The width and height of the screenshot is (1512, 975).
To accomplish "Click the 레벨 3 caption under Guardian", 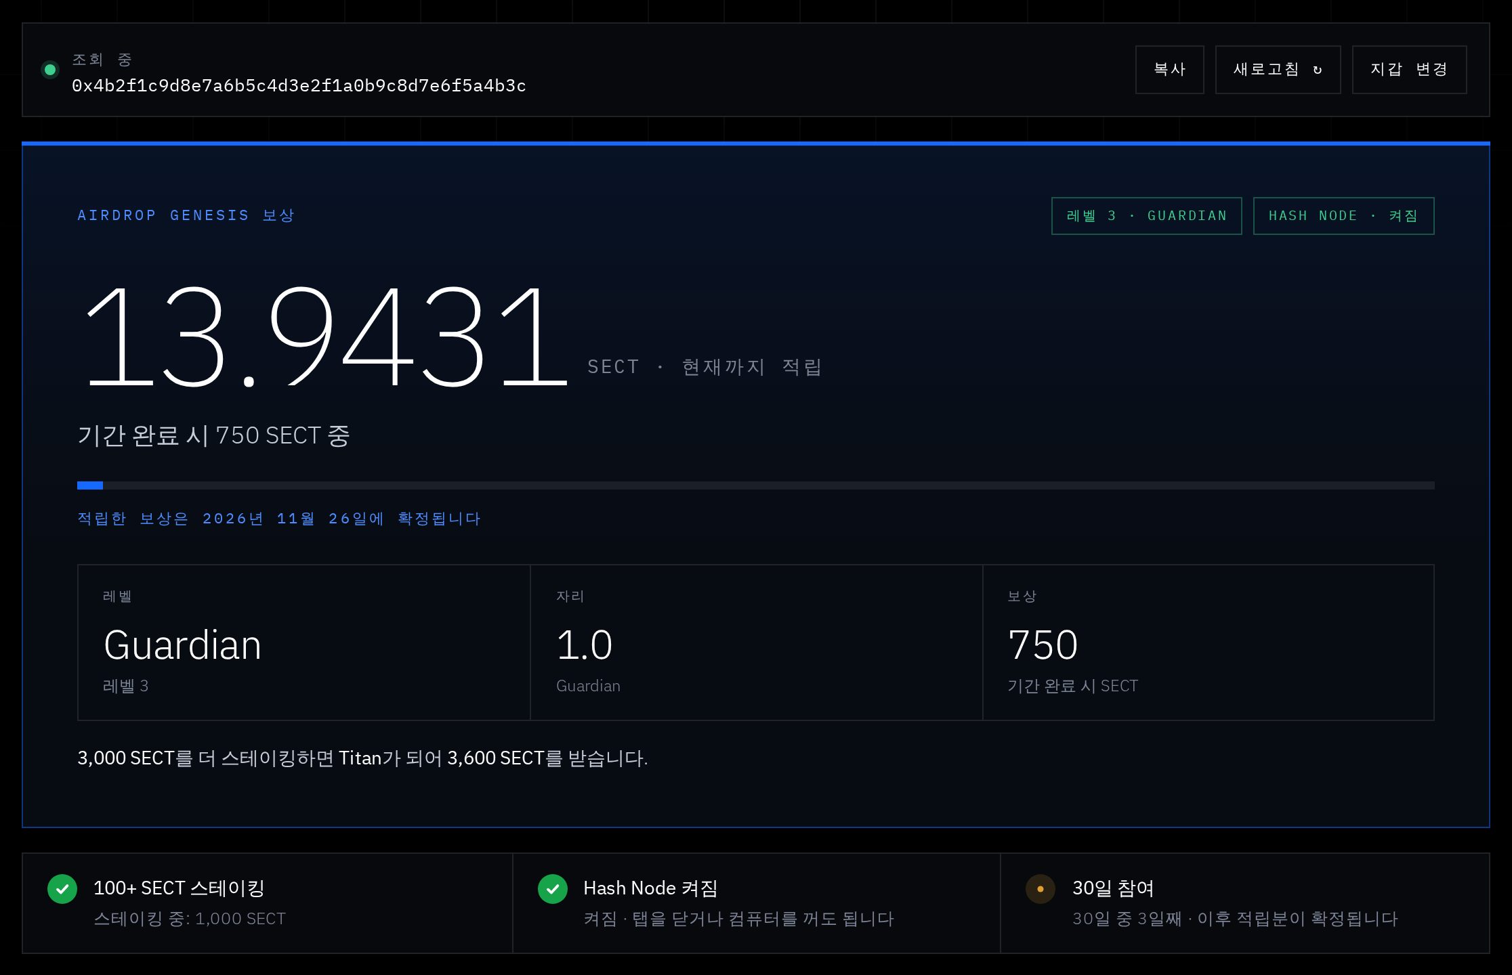I will [x=125, y=686].
